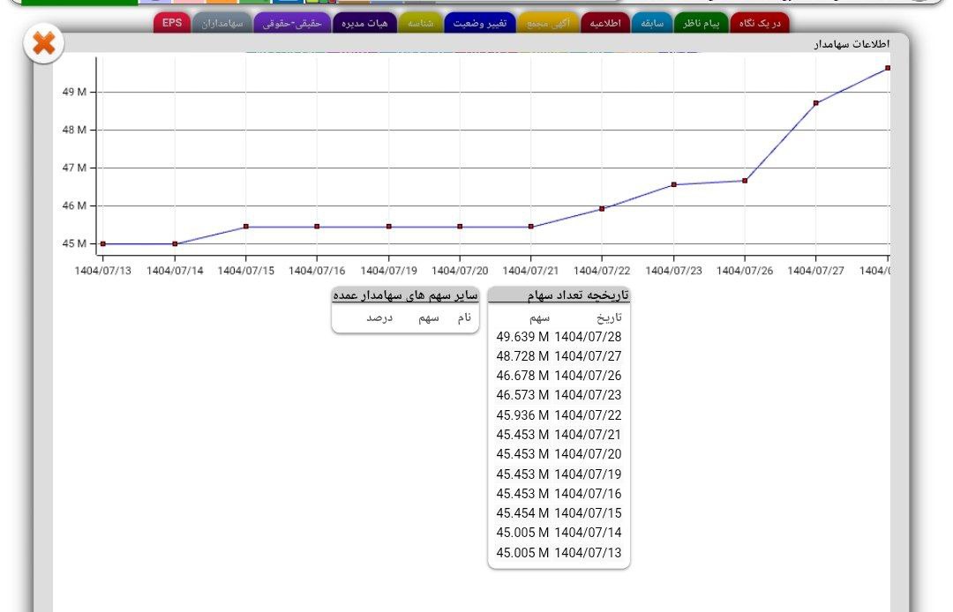Click the chart point at 1404/07/27

(816, 103)
